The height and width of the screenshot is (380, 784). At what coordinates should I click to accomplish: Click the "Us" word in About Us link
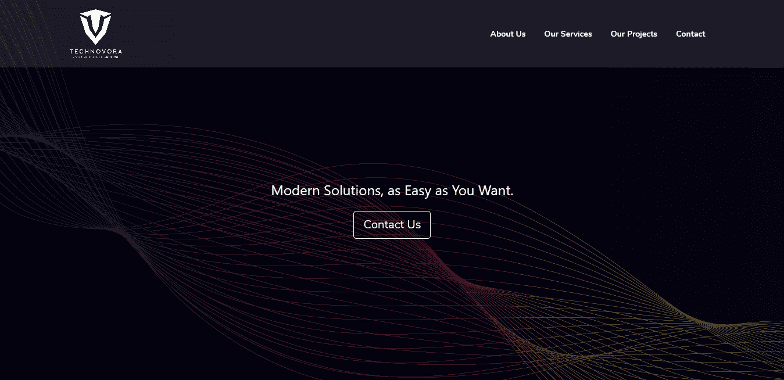[520, 34]
